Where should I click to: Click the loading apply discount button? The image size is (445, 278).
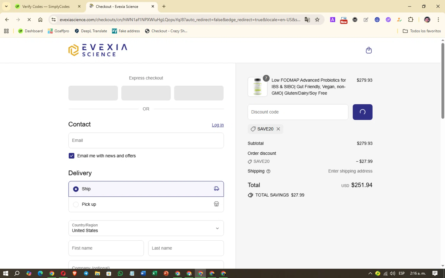pyautogui.click(x=363, y=112)
